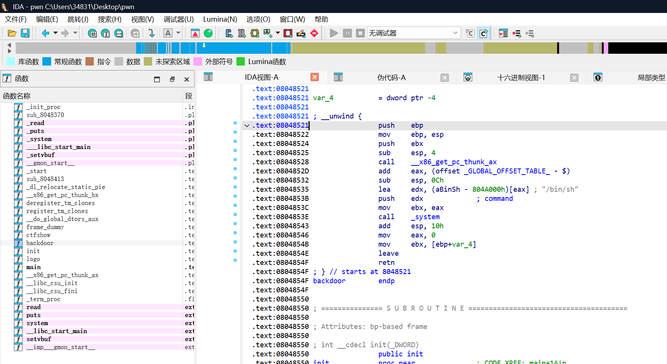667x364 pixels.
Task: Click the 'D' convert-to-data icon
Action: pos(242,33)
